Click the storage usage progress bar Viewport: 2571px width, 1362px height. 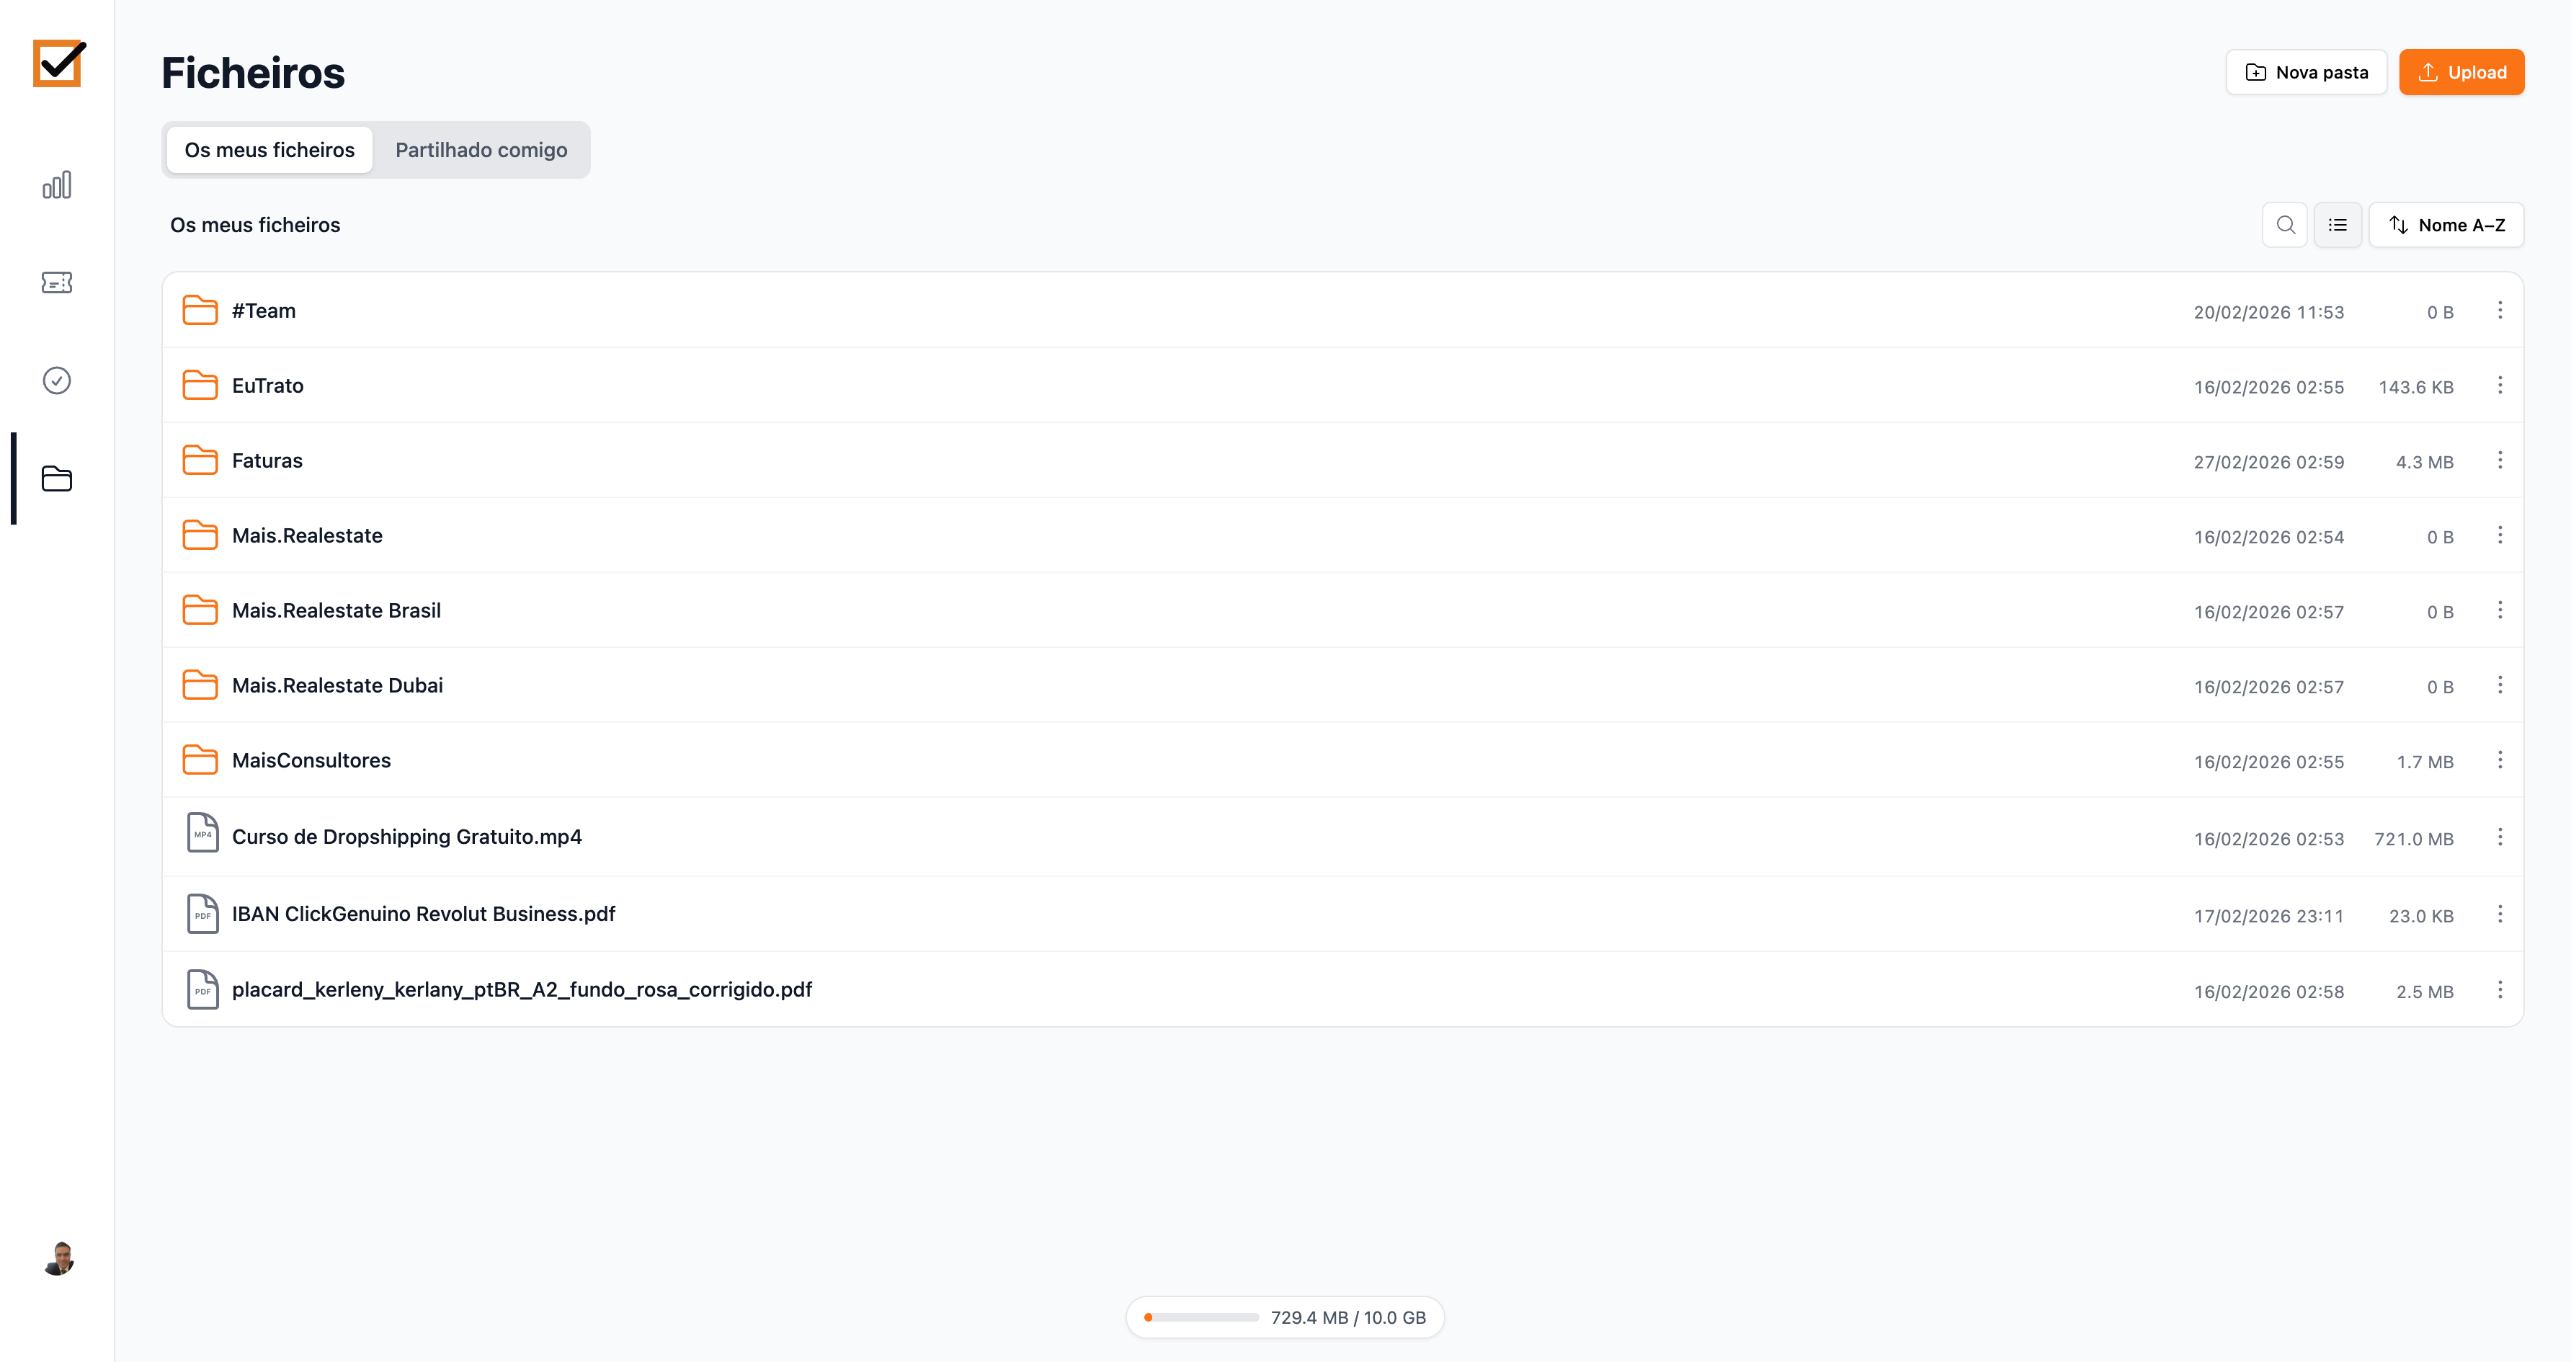[x=1202, y=1317]
